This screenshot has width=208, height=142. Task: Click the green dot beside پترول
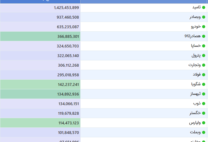204,55
